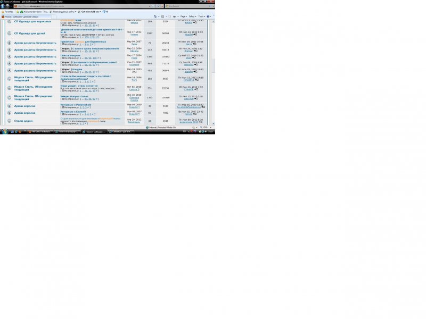Open the Safety menu dropdown
Viewport: 426px width, 319px height.
pos(192,16)
